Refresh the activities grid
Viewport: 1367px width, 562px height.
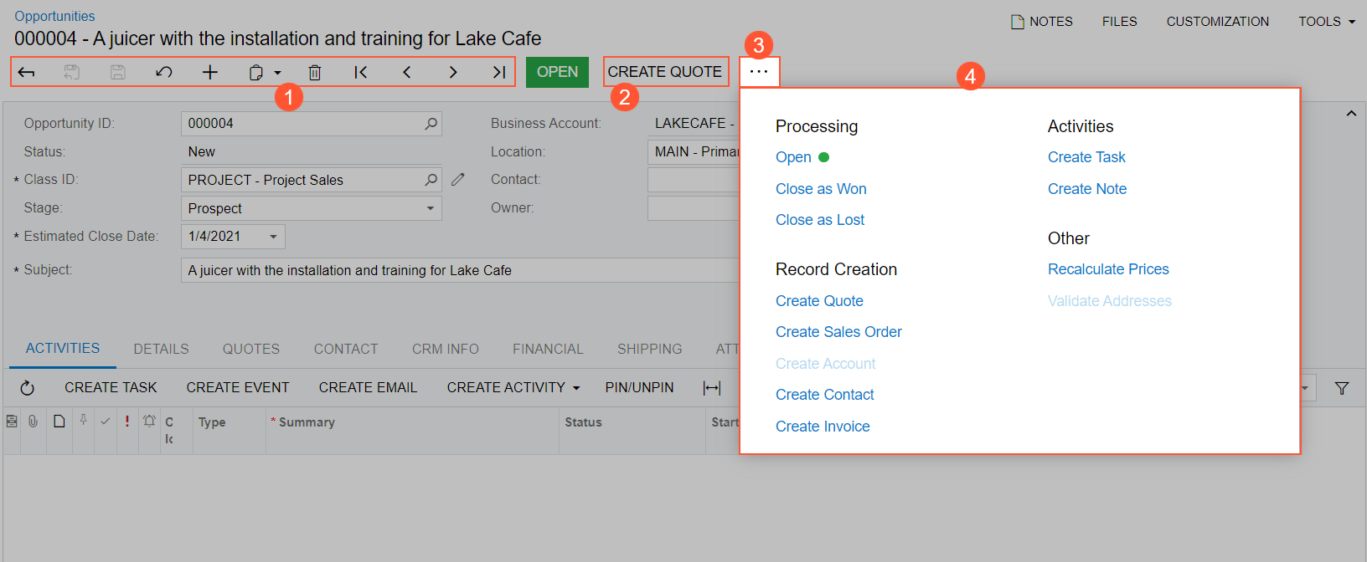click(27, 388)
